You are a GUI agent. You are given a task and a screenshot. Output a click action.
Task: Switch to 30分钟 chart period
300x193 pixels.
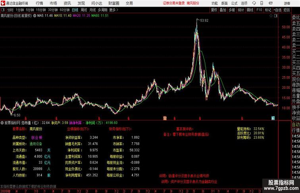[x=53, y=10]
